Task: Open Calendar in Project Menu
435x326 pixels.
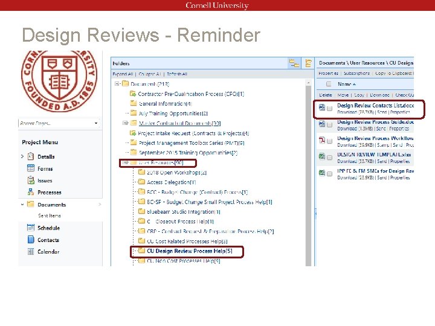Action: 48,252
